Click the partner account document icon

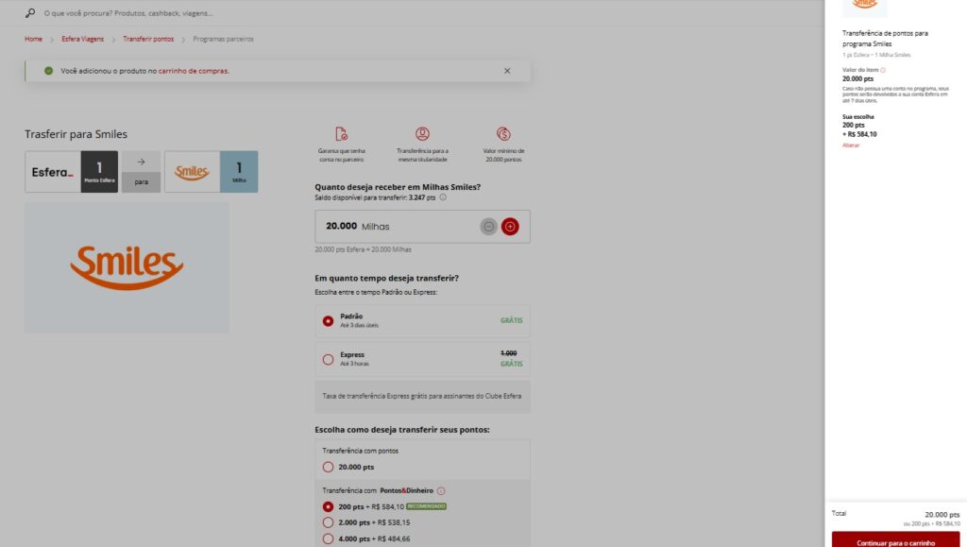(x=342, y=134)
